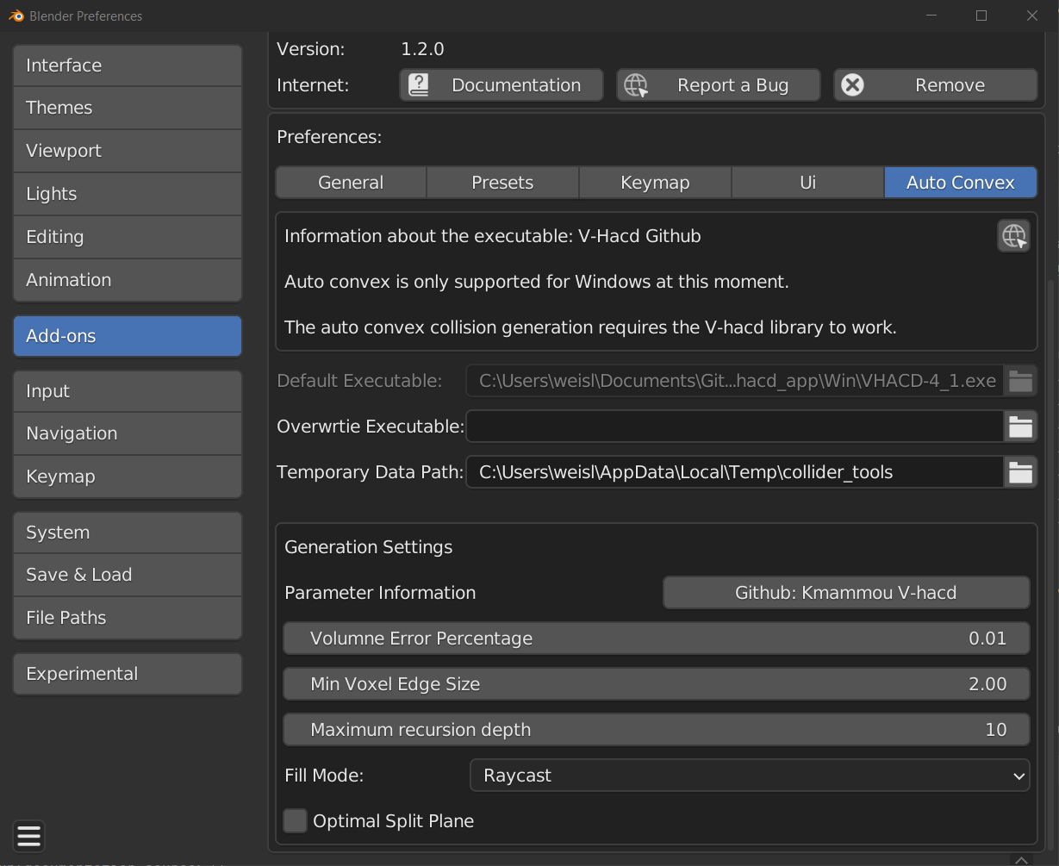Open folder browser for Overwrtie Executable
This screenshot has width=1059, height=866.
coord(1020,427)
